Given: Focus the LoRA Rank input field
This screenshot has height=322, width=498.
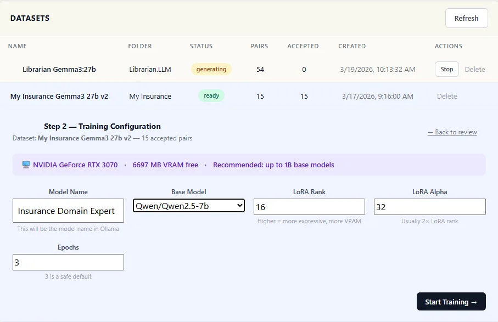Looking at the screenshot, I should [309, 207].
